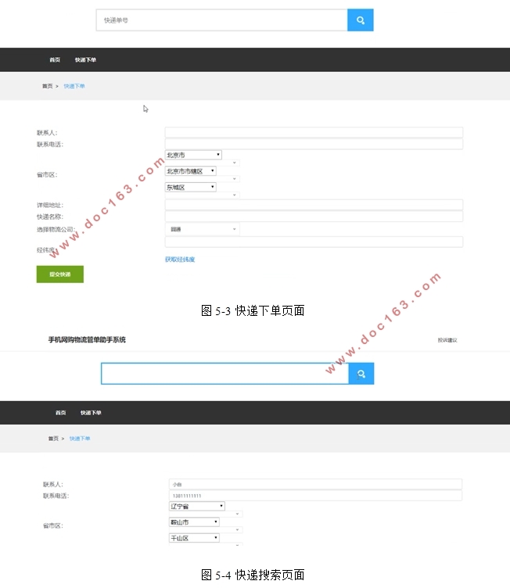
Task: Open the 千山区 district dropdown
Action: pos(194,538)
